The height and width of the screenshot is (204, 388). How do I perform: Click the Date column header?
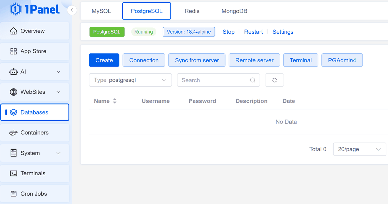point(289,101)
